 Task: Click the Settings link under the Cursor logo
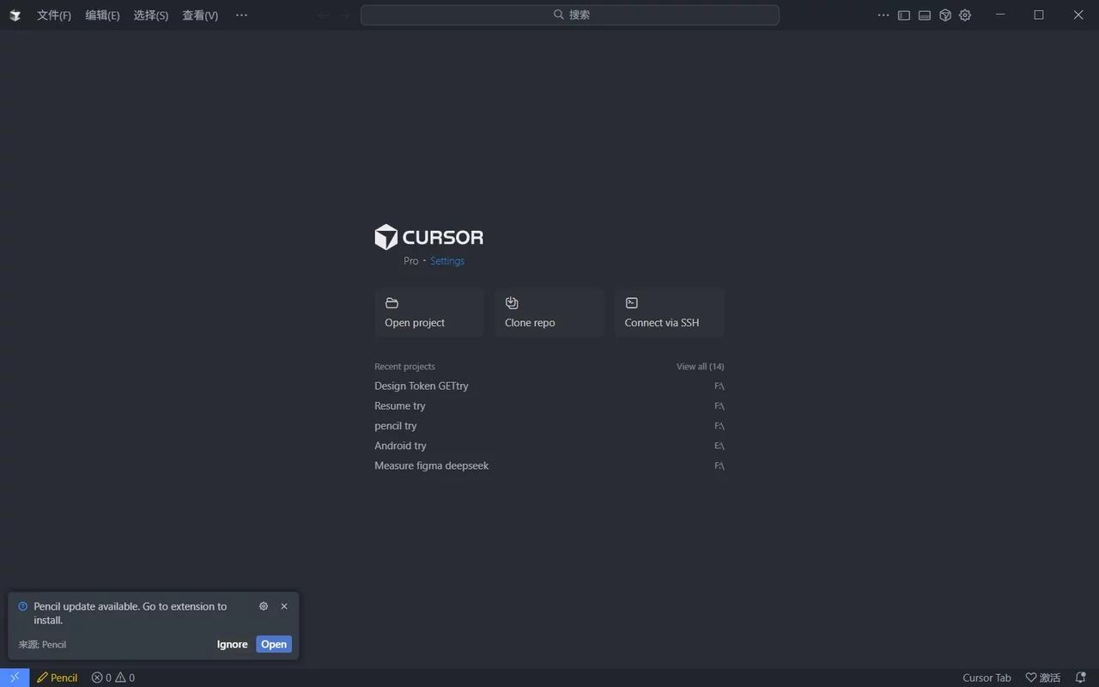[446, 260]
